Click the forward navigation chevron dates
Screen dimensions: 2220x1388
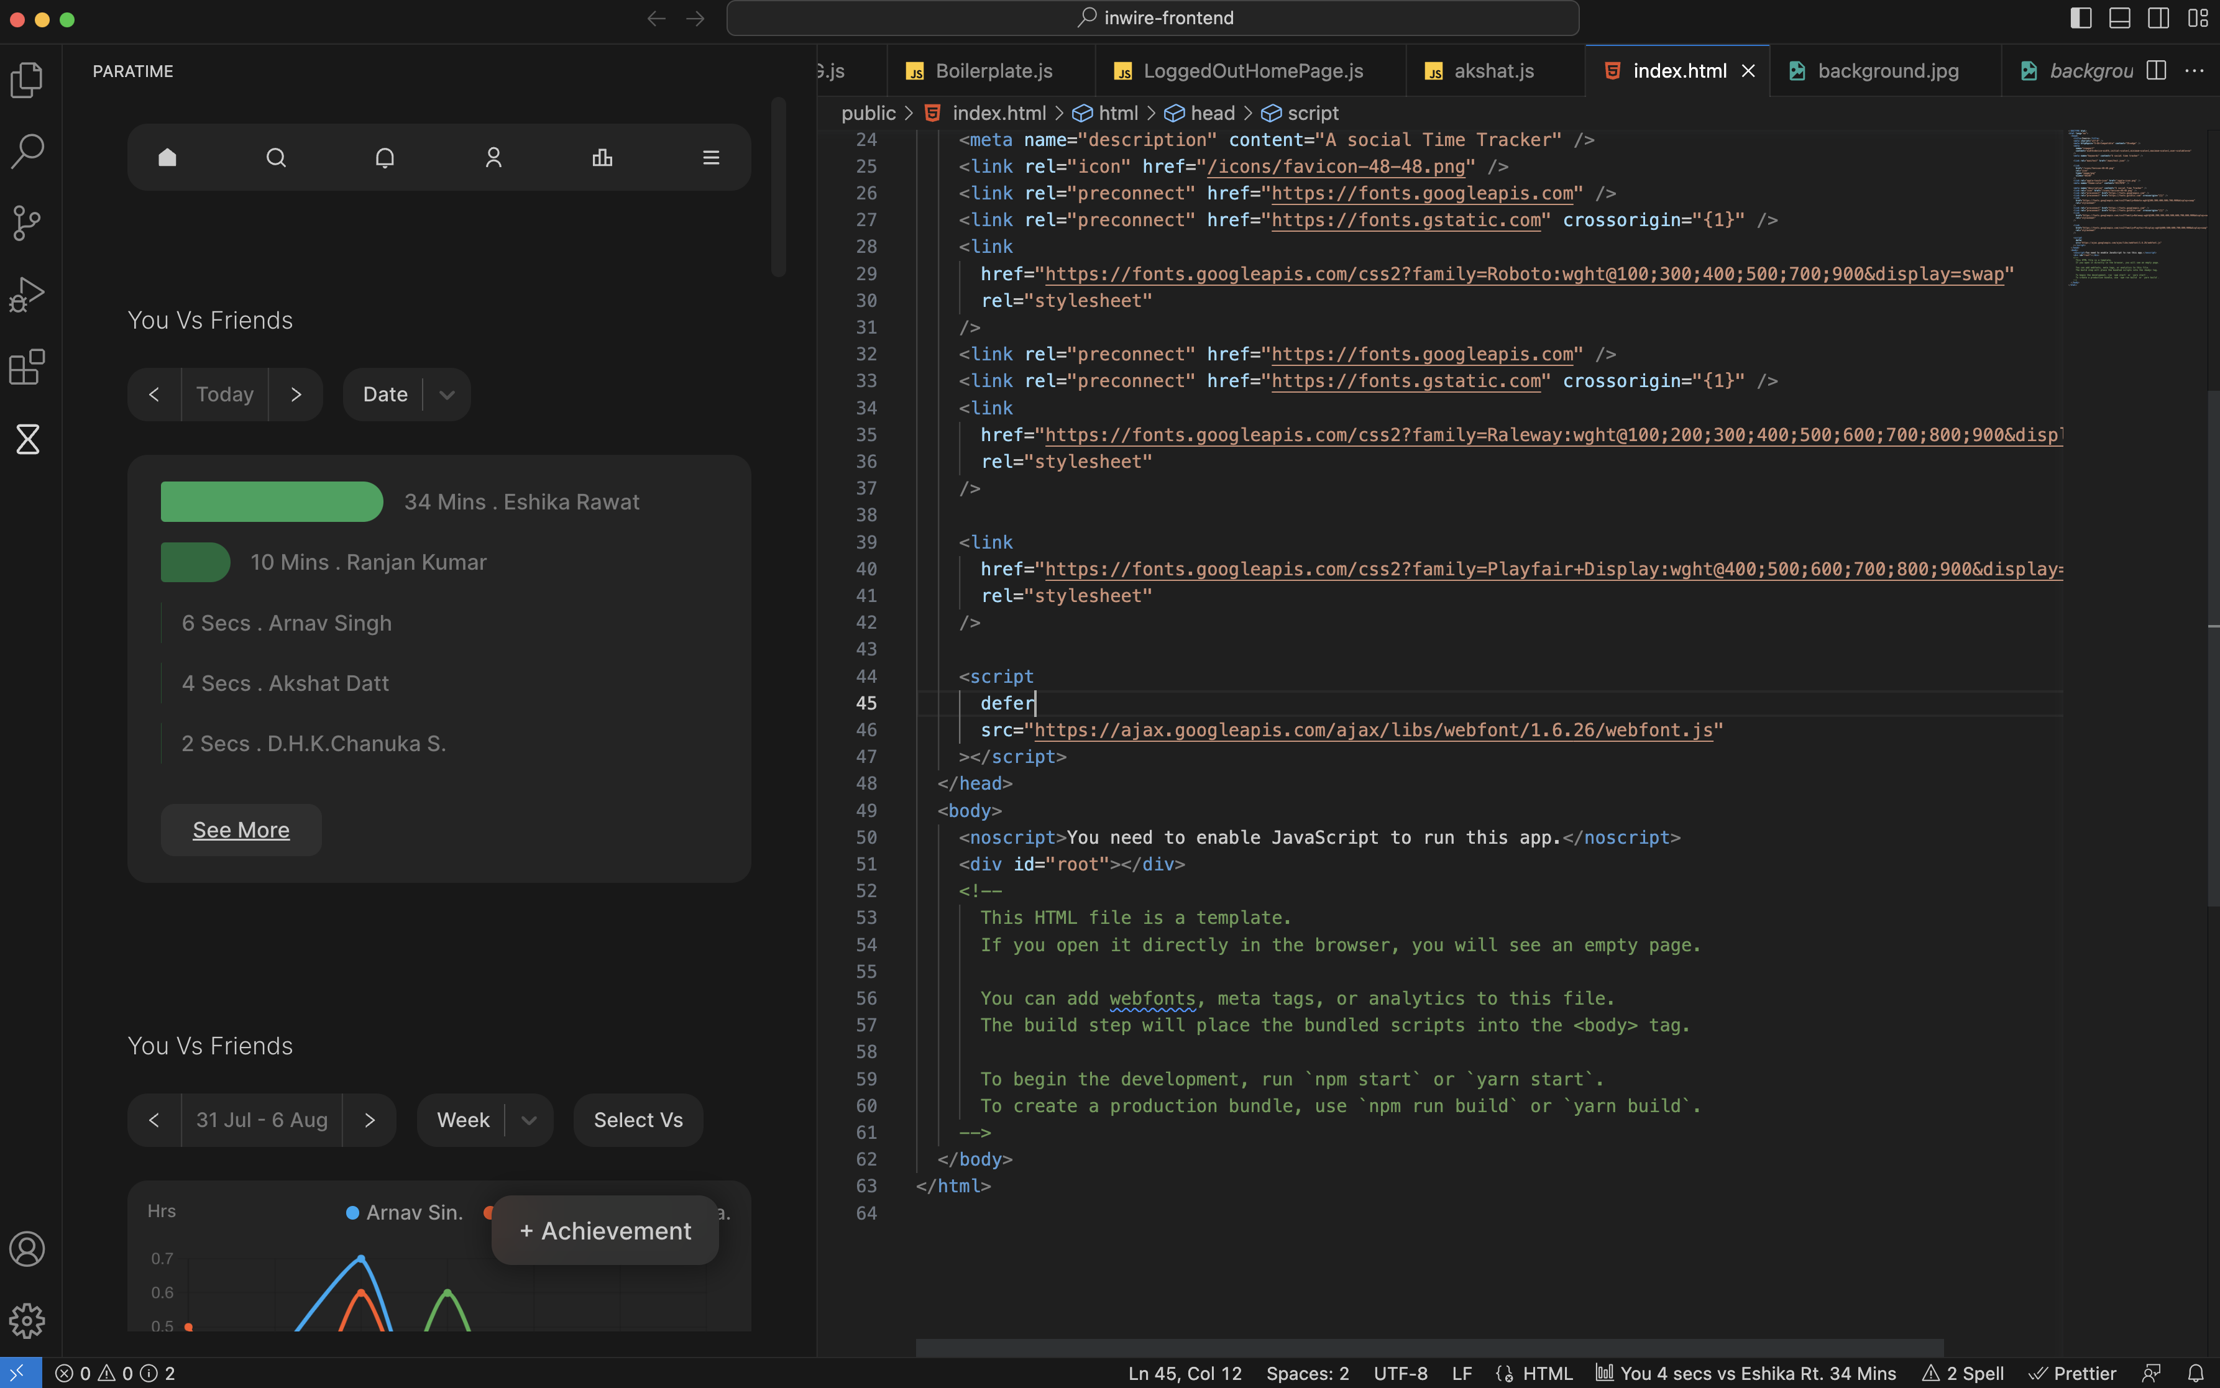click(296, 393)
